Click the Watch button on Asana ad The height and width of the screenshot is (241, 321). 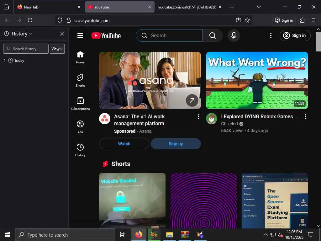(x=124, y=144)
